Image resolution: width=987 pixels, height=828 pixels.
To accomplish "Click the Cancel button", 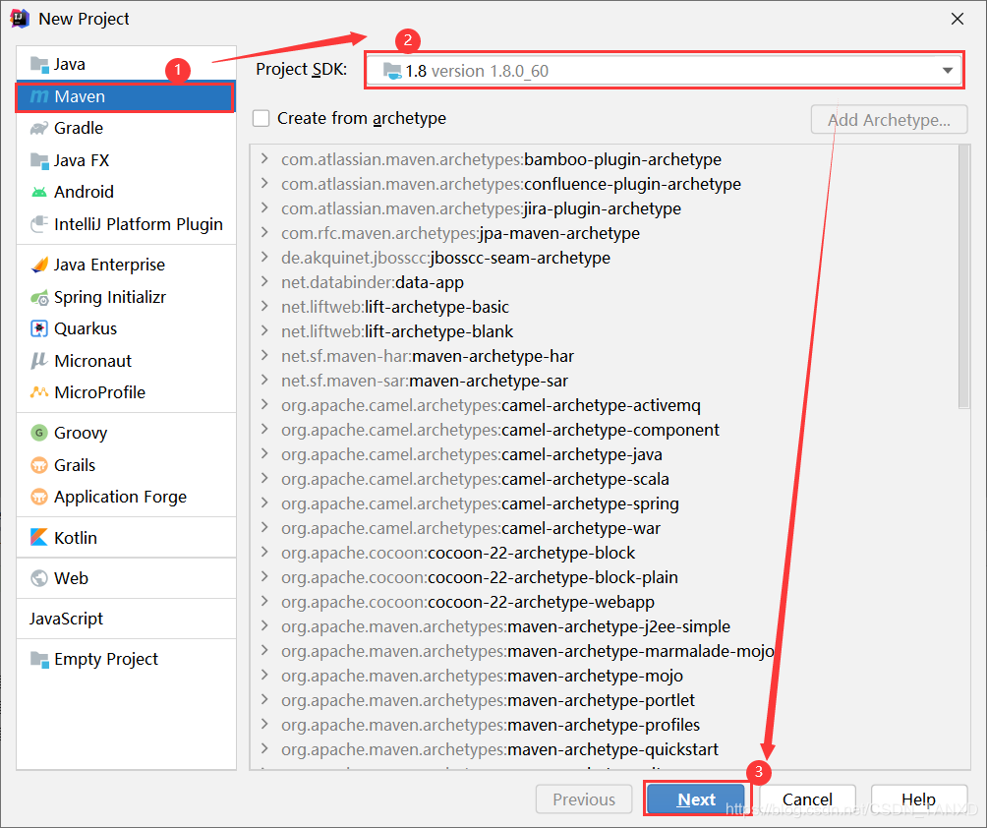I will tap(807, 799).
